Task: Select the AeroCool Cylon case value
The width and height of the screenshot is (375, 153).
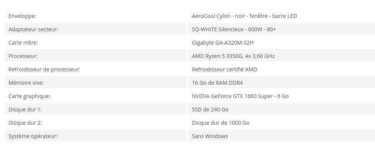Action: pyautogui.click(x=244, y=16)
